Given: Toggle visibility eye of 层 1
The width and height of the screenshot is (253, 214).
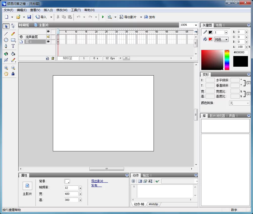Looking at the screenshot, I should 48,42.
